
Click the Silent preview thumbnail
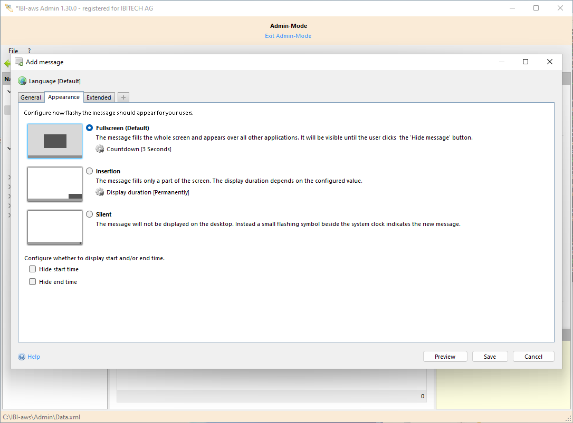55,227
